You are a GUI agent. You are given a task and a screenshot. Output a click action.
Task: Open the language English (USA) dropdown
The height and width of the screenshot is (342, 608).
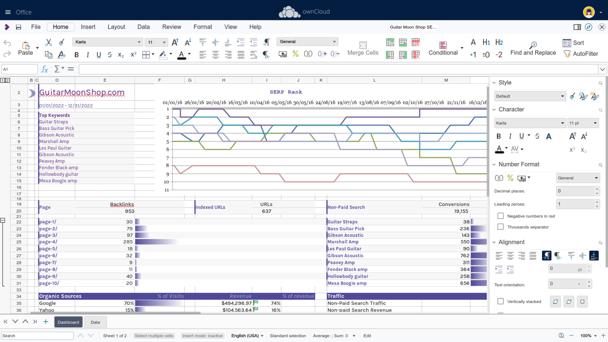[x=247, y=336]
